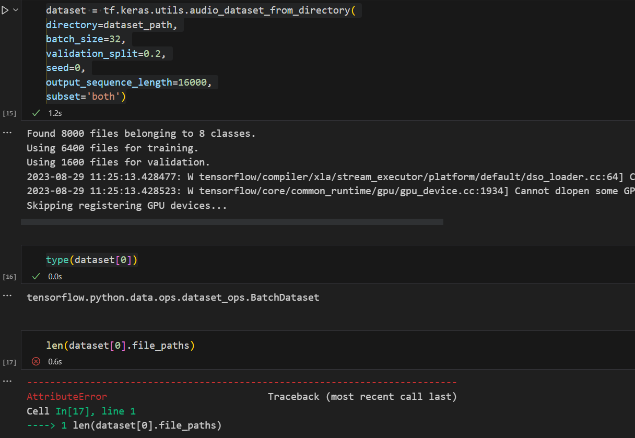Click the green checkmark under the first cell
The width and height of the screenshot is (635, 438).
pos(36,113)
